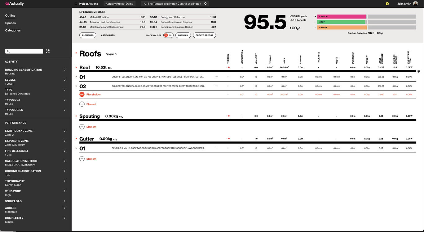Click the plus icon to add Spouting element
This screenshot has width=424, height=232.
(82, 127)
